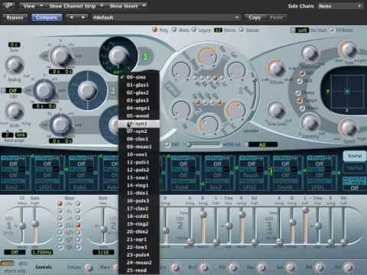
Task: Open LFO 2 rate 1/16 value menu
Action: pyautogui.click(x=103, y=252)
